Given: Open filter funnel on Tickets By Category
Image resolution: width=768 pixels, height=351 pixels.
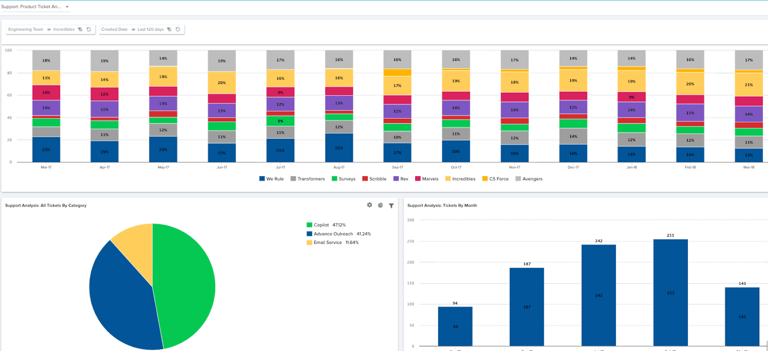Looking at the screenshot, I should pos(391,206).
